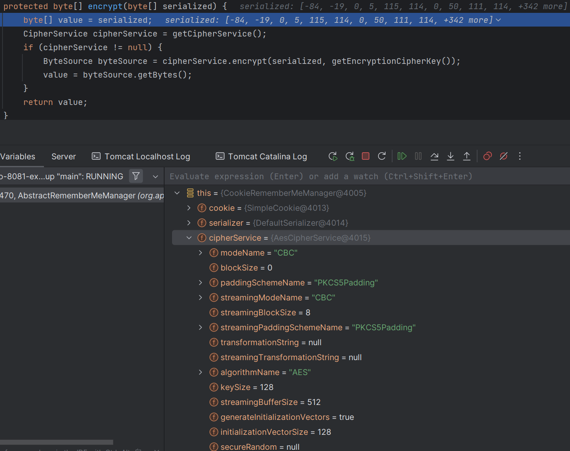The height and width of the screenshot is (451, 570).
Task: Click the 'return value;' line
Action: point(55,102)
